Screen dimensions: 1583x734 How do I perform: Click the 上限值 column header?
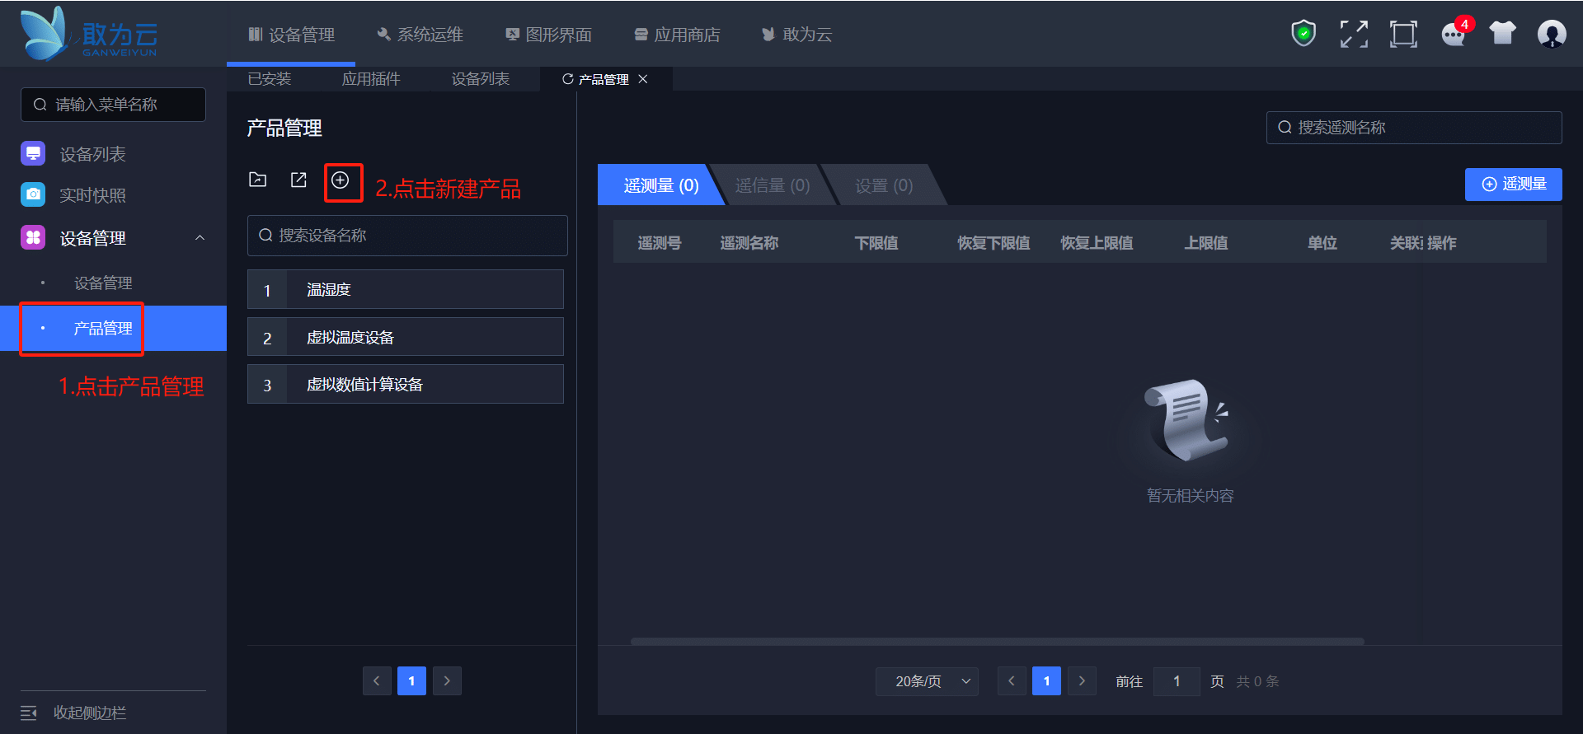point(1206,243)
